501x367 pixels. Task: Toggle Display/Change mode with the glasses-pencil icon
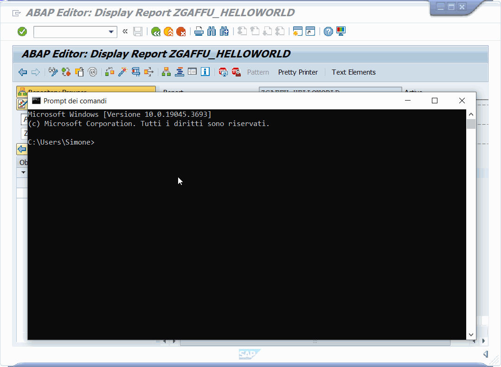(53, 72)
